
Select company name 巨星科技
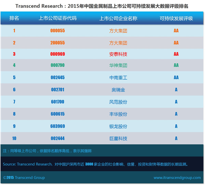(118, 138)
